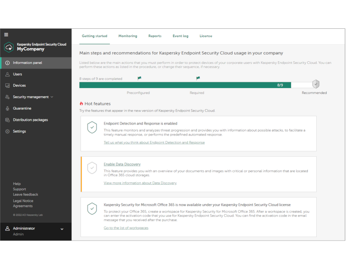346x270 pixels.
Task: Open the Users section icon
Action: [7, 74]
